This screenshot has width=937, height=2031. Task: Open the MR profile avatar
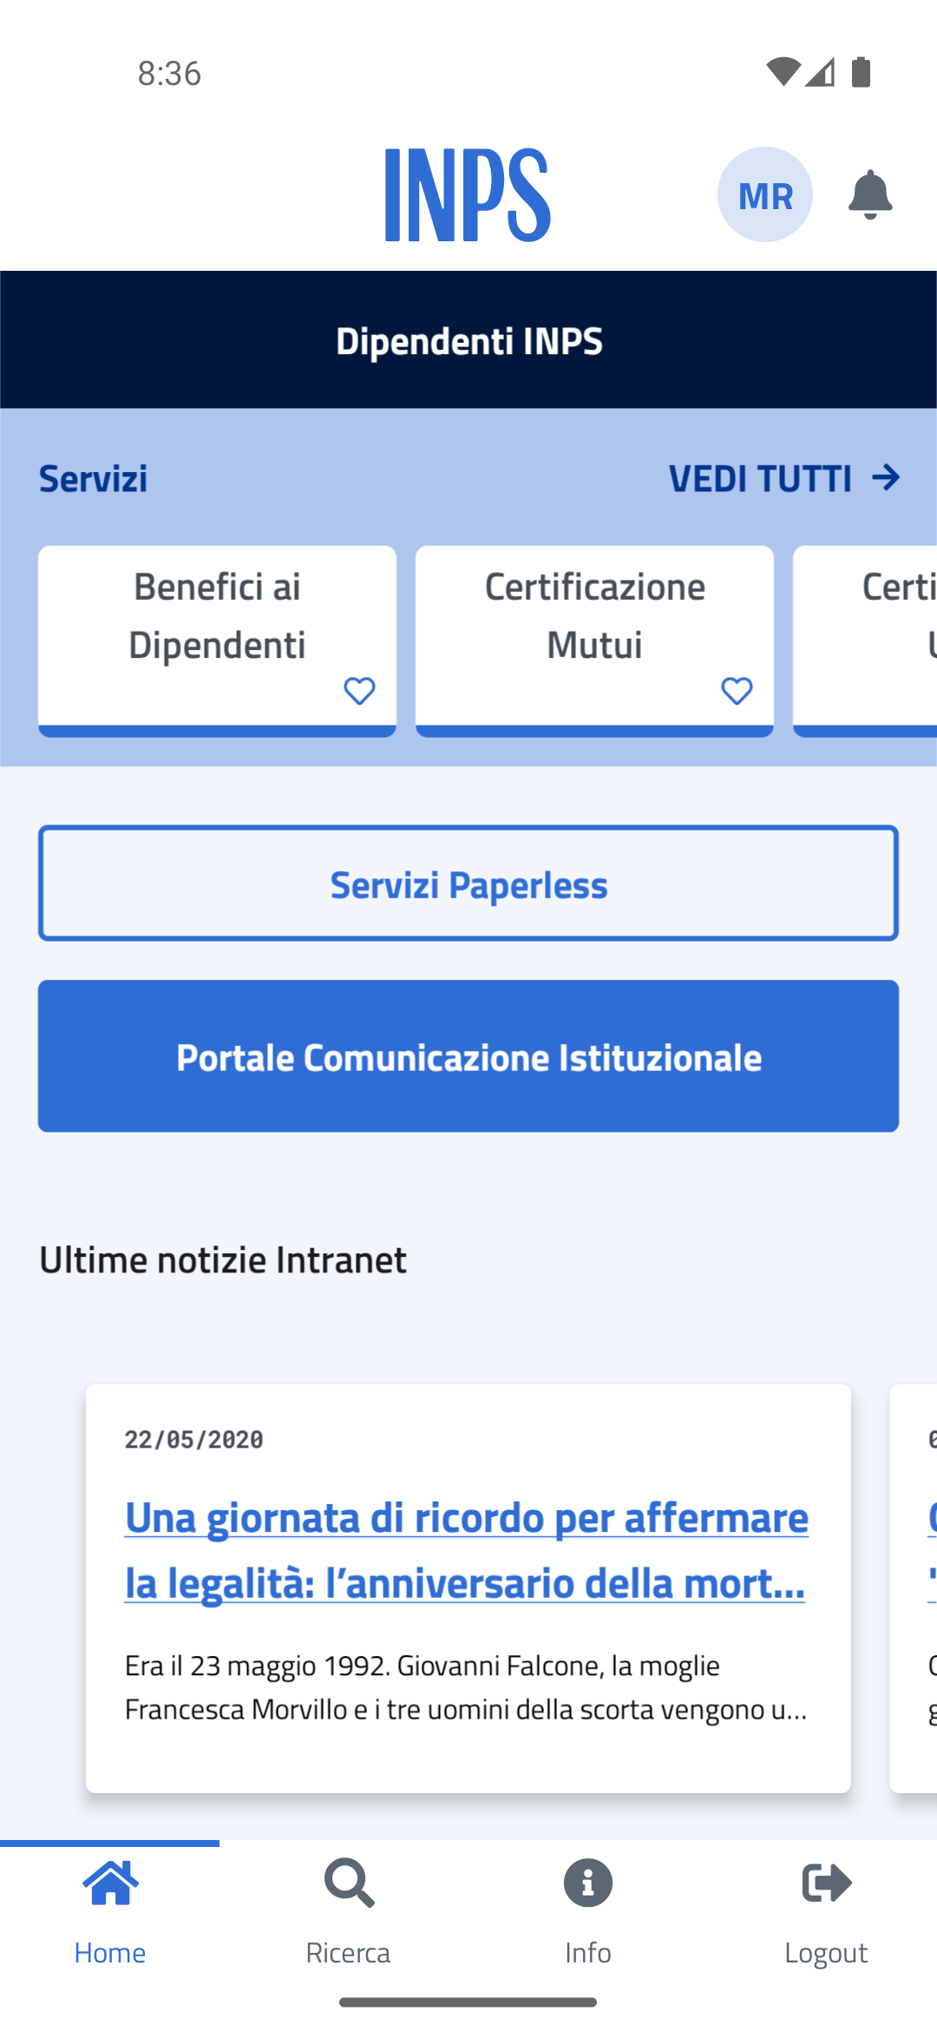coord(765,194)
